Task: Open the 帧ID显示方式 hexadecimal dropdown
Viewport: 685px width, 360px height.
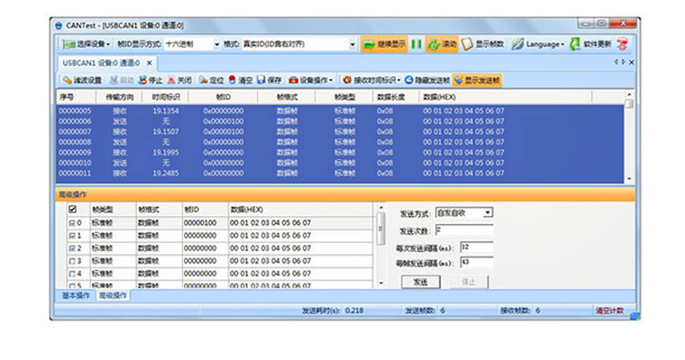Action: [x=215, y=43]
